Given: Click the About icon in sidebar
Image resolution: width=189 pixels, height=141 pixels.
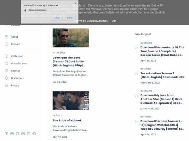Looking at the screenshot, I should pyautogui.click(x=6, y=37).
